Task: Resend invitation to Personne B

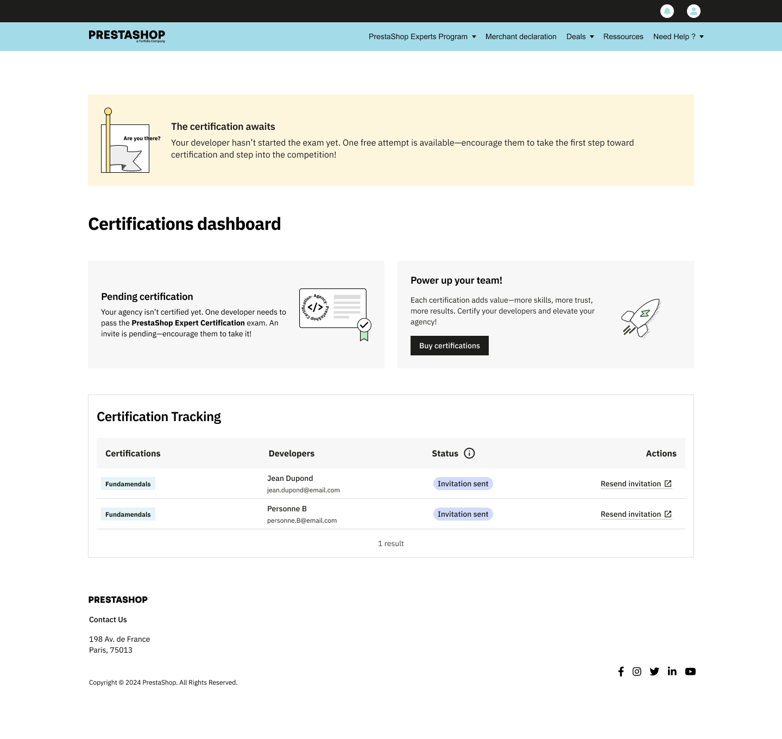Action: coord(636,514)
